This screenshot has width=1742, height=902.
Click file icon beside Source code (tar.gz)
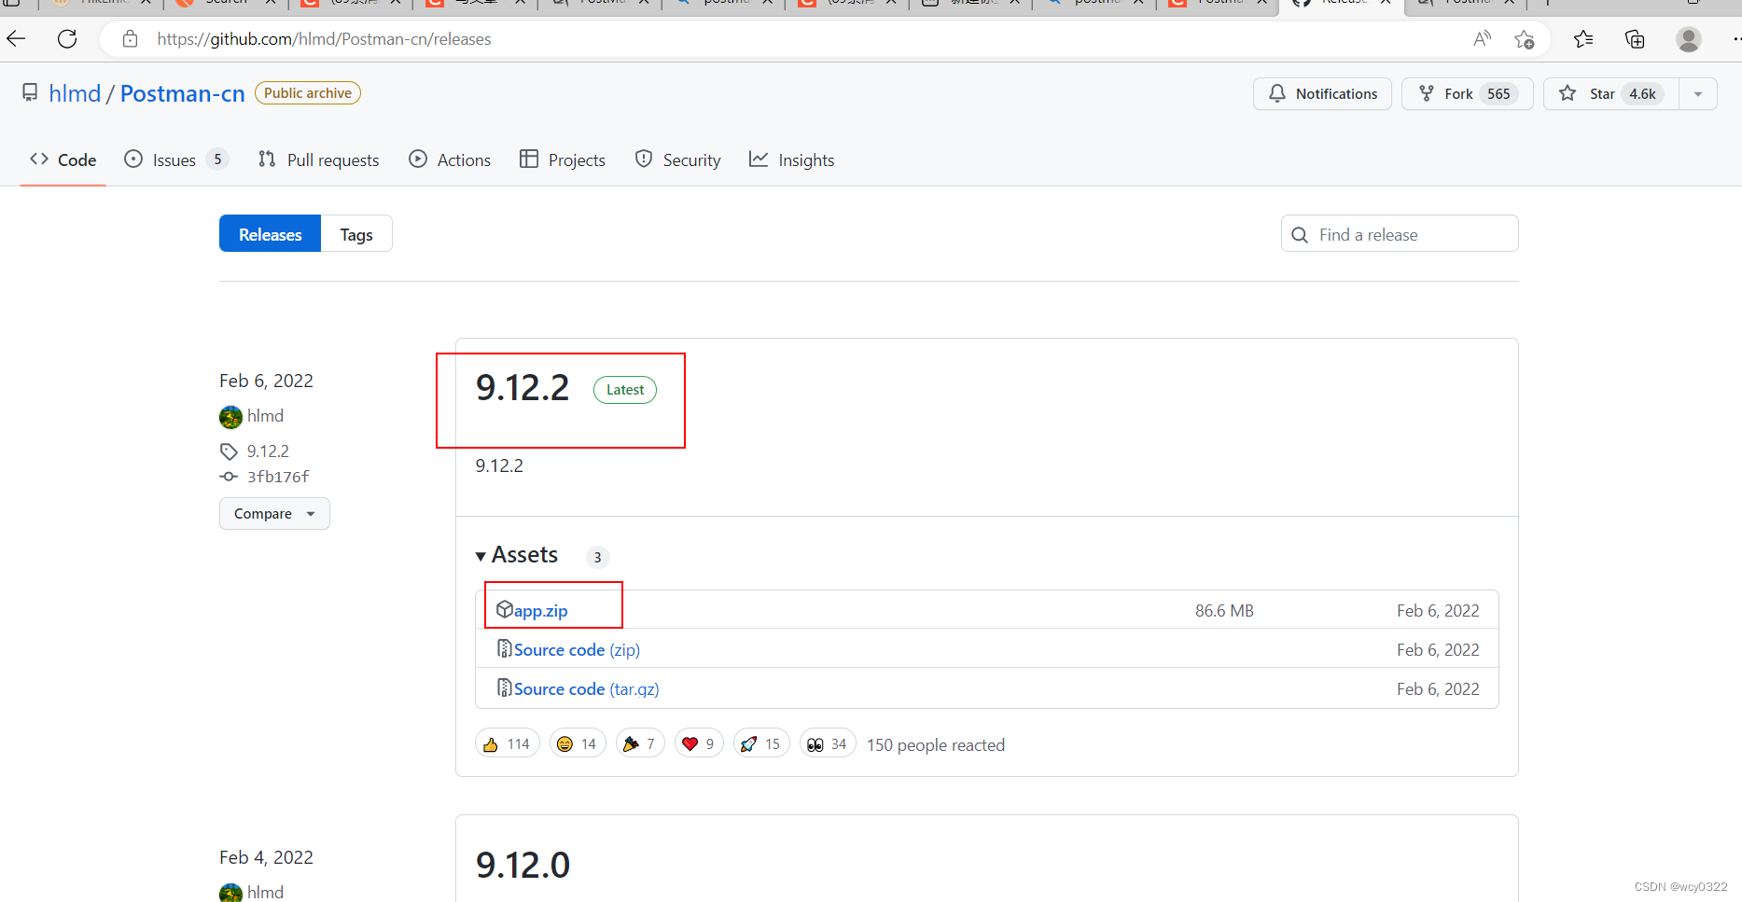coord(505,688)
